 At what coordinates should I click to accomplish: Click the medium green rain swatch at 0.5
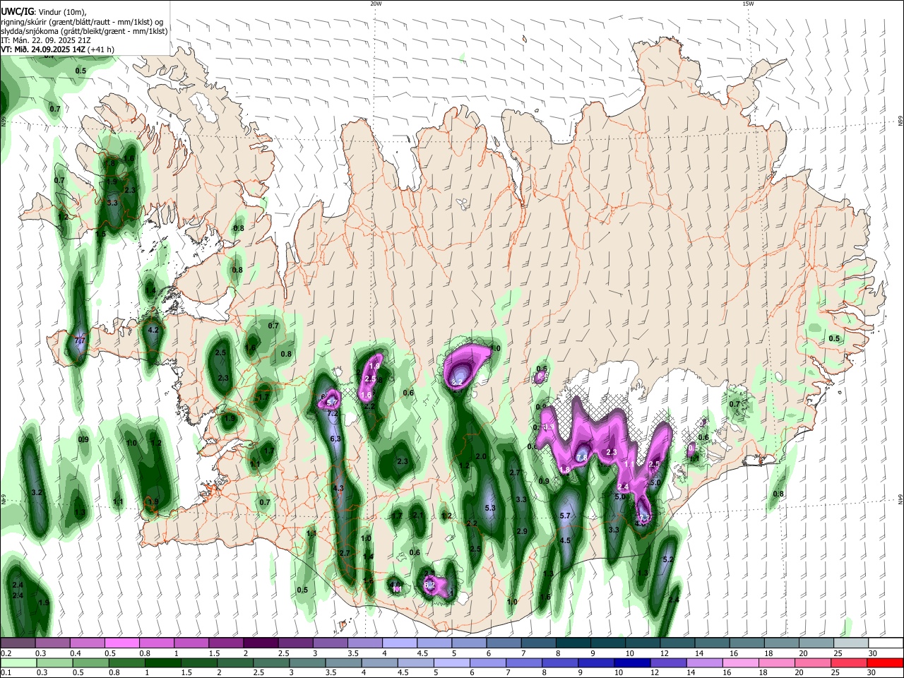91,662
